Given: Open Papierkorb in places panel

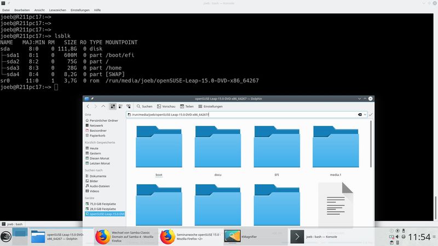Looking at the screenshot, I should coord(95,136).
